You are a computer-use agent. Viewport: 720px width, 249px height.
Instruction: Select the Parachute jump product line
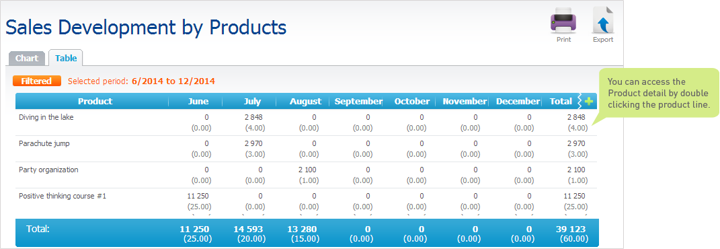tap(307, 148)
